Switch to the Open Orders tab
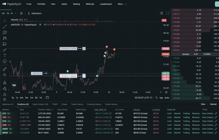This screenshot has height=140, width=219. [x=40, y=104]
